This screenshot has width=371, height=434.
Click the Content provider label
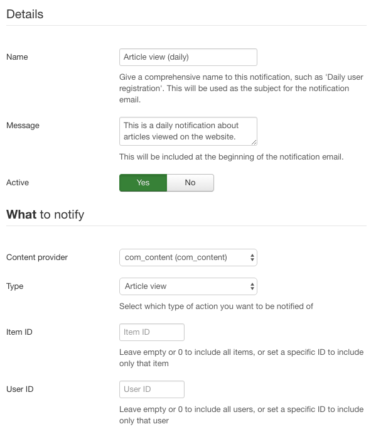coord(37,258)
